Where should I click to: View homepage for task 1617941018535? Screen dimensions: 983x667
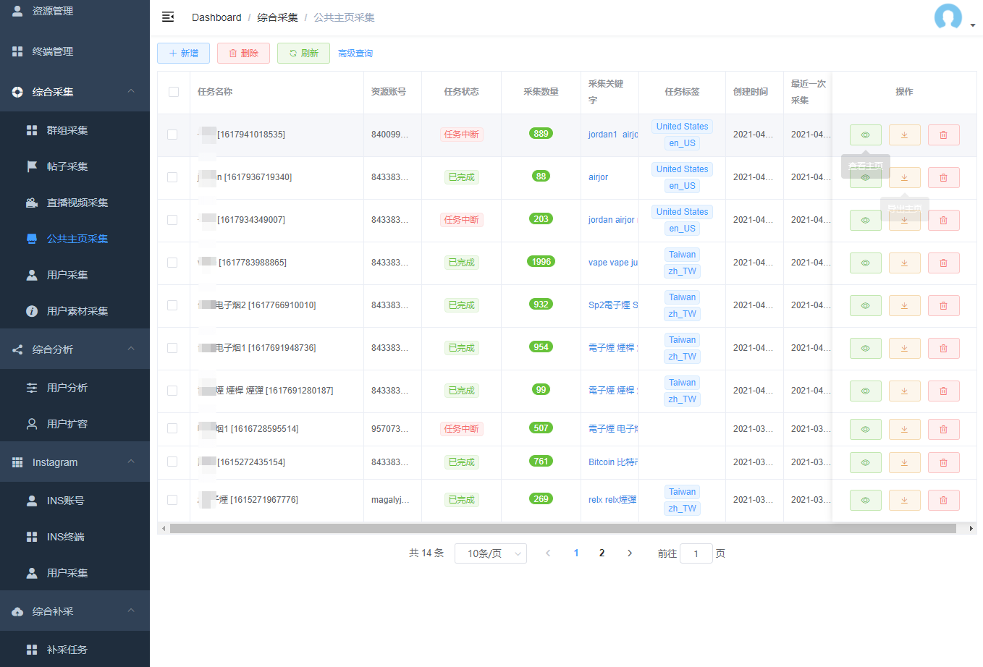tap(865, 135)
